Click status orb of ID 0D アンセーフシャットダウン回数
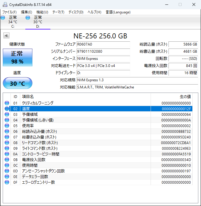 [7, 171]
